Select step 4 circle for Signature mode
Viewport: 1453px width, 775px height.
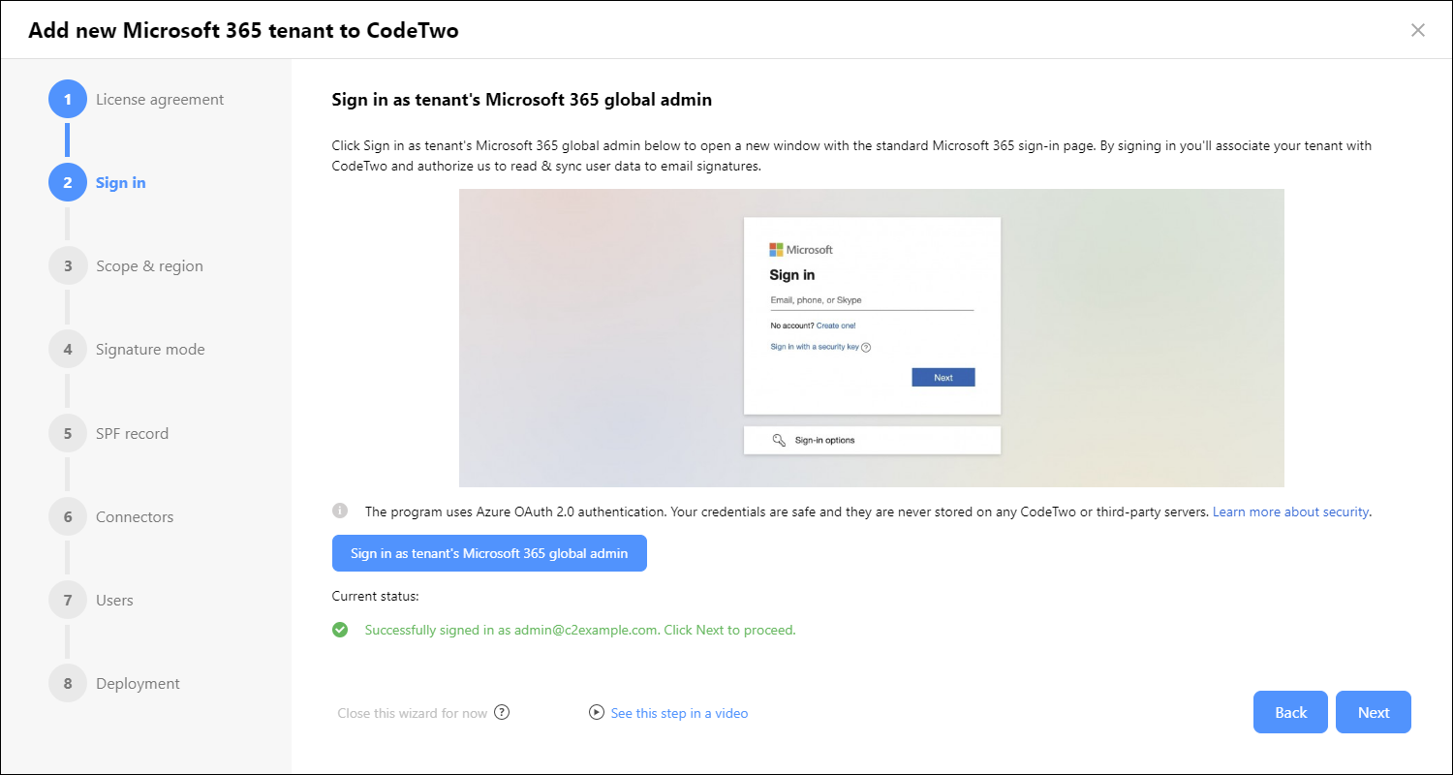pos(68,349)
